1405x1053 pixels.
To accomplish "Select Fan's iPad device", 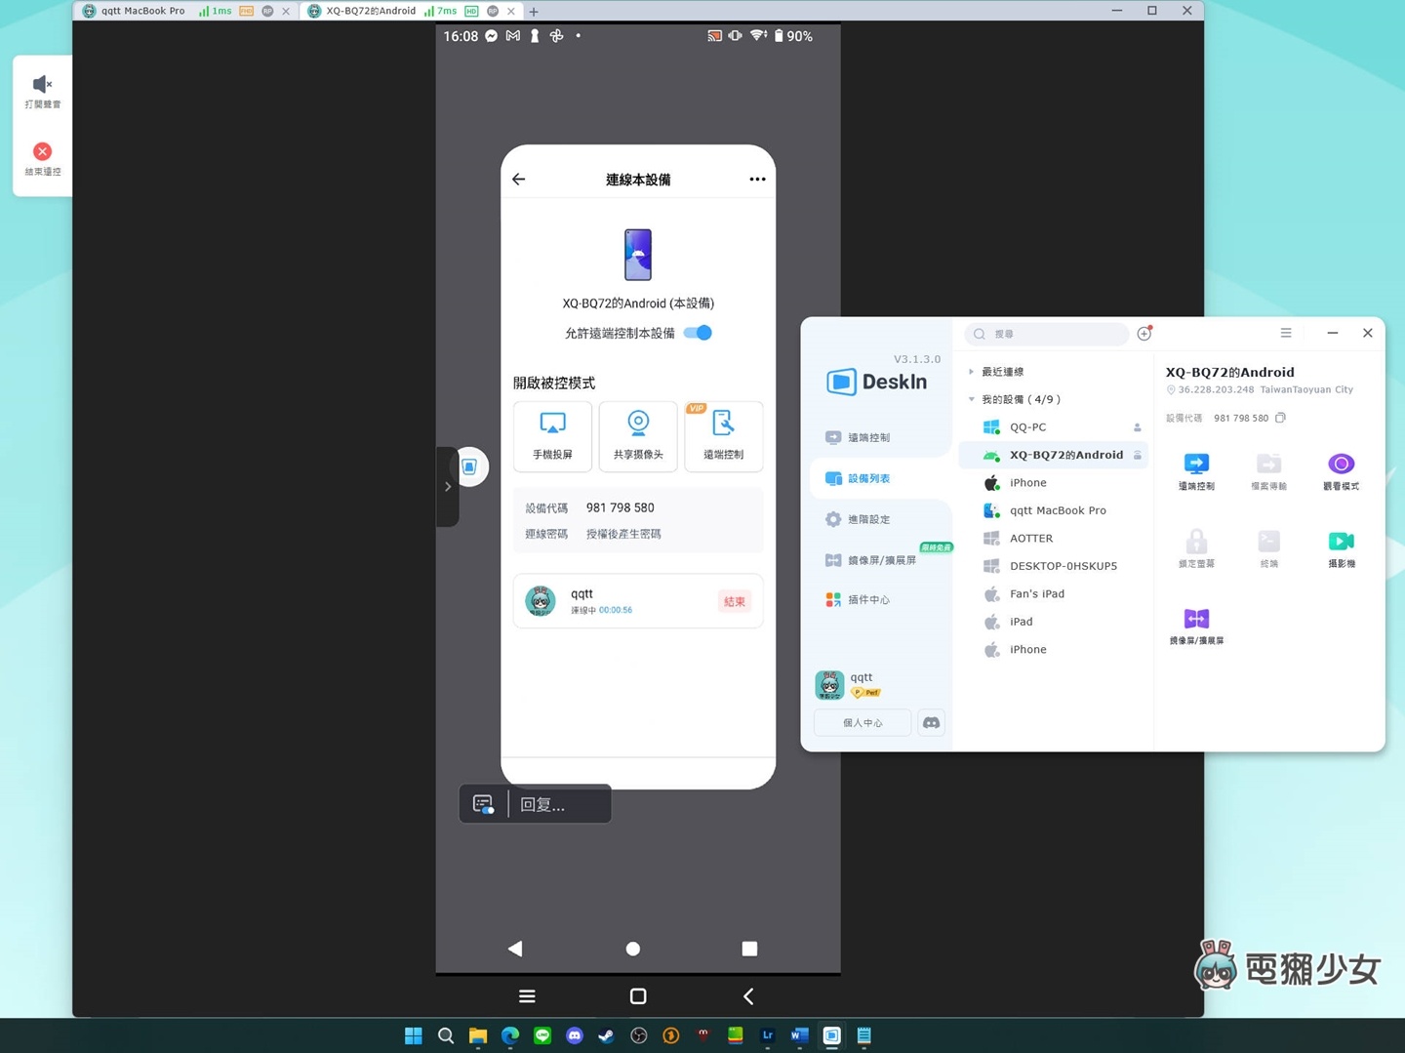I will pyautogui.click(x=1054, y=594).
